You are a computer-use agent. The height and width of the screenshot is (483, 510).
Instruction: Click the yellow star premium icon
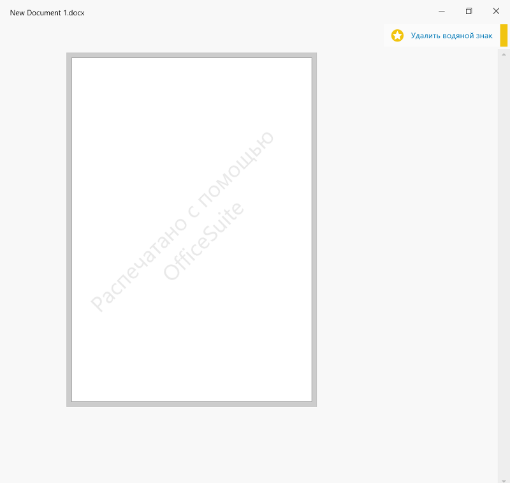click(x=397, y=36)
